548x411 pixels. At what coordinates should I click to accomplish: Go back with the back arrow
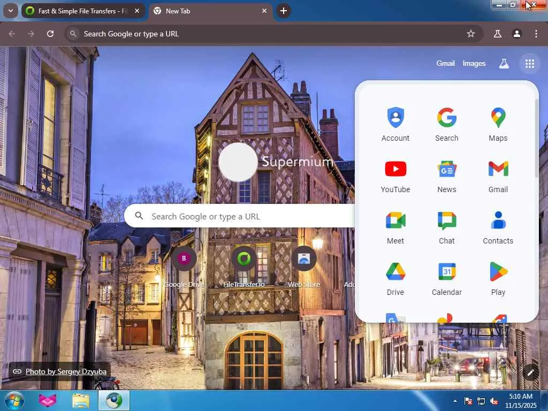[x=12, y=34]
